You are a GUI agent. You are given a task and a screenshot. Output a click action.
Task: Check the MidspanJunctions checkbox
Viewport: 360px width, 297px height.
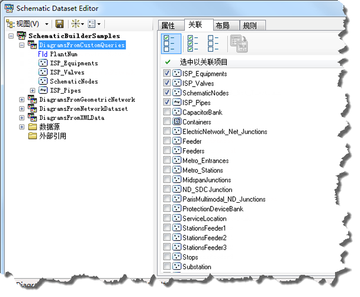(167, 180)
